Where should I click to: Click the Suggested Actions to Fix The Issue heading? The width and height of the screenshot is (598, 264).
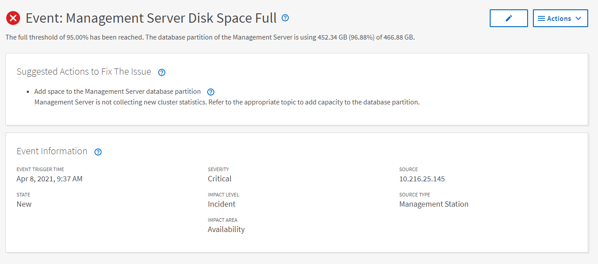[x=84, y=72]
